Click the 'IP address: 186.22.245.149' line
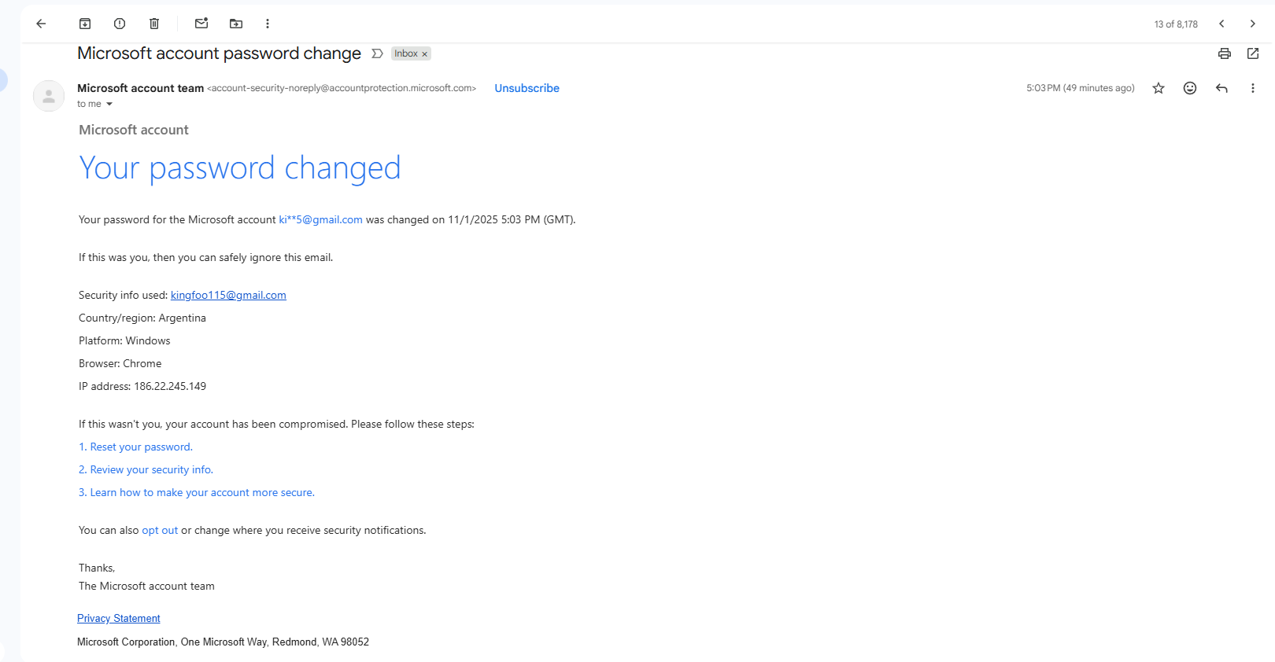This screenshot has width=1275, height=662. point(142,386)
